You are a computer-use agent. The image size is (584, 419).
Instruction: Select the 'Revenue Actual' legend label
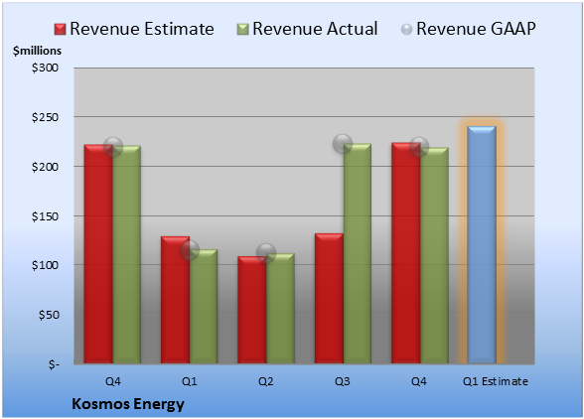tap(315, 29)
